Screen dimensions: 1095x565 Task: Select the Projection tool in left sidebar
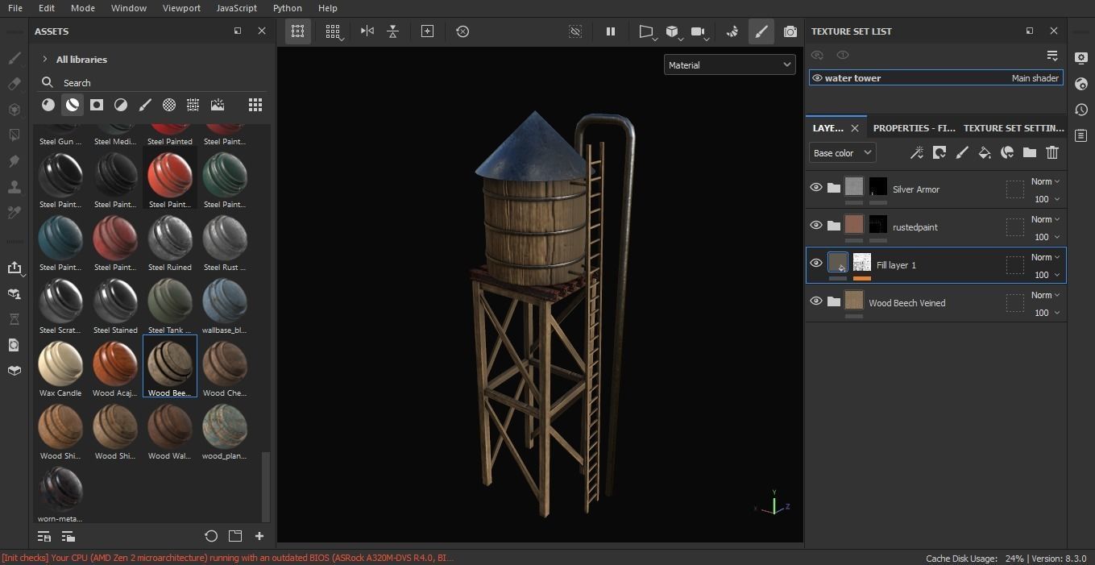click(14, 110)
